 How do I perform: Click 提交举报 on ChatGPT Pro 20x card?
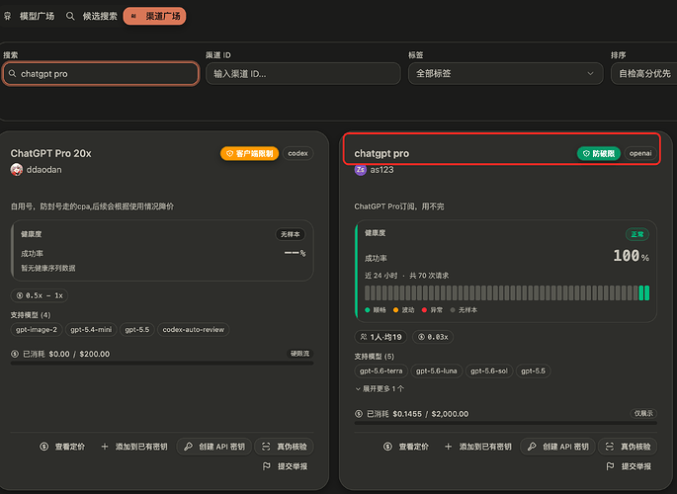(286, 466)
